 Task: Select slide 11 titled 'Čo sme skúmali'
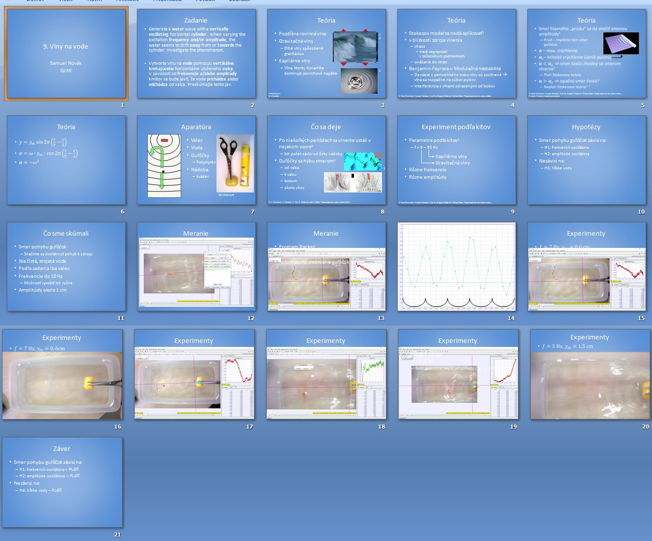click(66, 267)
